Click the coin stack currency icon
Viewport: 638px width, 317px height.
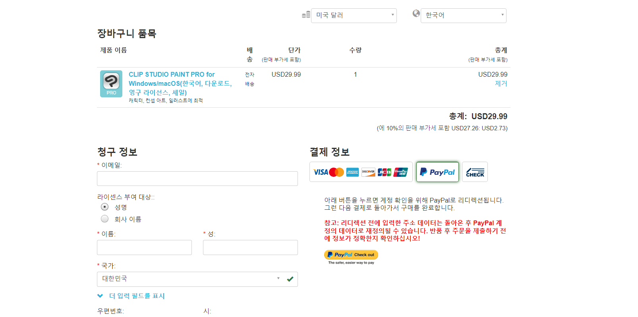coord(306,15)
